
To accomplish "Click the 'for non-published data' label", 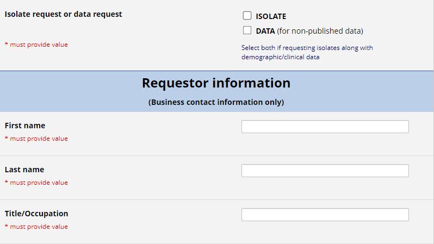I will click(x=320, y=31).
